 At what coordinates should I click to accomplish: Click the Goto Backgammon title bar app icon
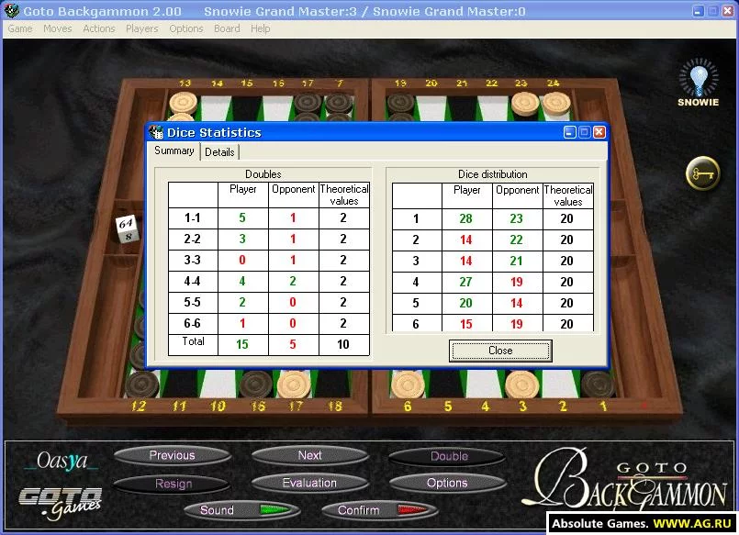tap(11, 11)
